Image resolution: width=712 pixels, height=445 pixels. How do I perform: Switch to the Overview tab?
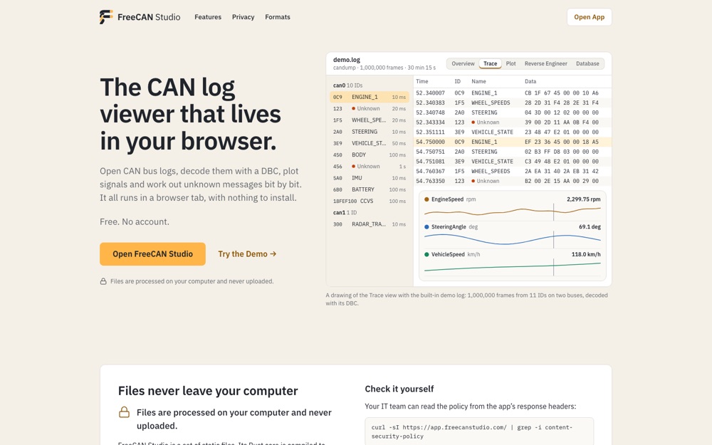point(463,63)
